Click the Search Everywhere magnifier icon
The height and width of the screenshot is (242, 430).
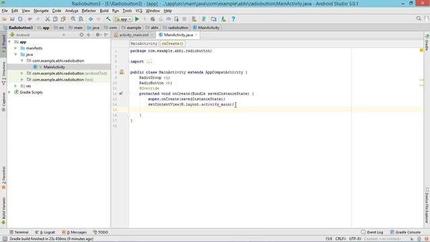[419, 19]
